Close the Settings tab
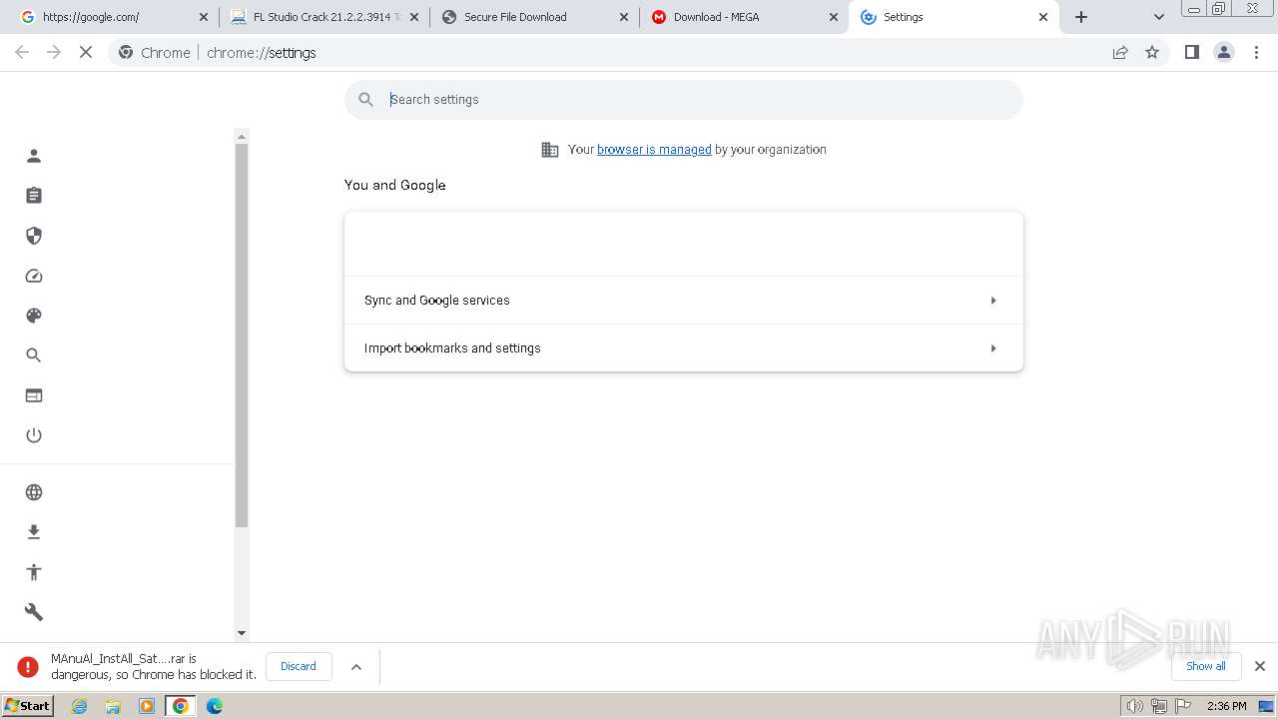 (x=1043, y=17)
